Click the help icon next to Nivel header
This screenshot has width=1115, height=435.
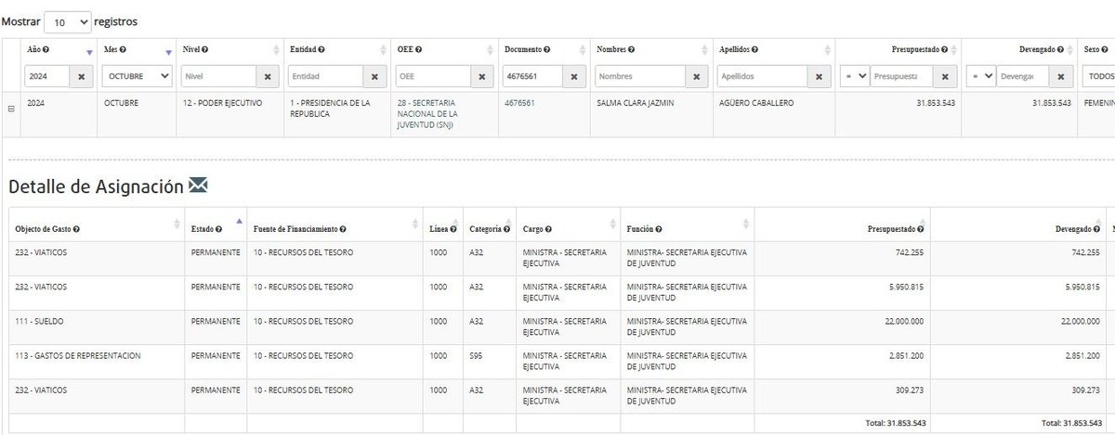204,48
